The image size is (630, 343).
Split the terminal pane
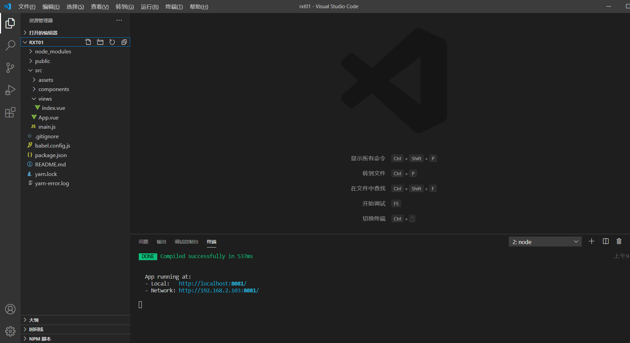click(606, 241)
